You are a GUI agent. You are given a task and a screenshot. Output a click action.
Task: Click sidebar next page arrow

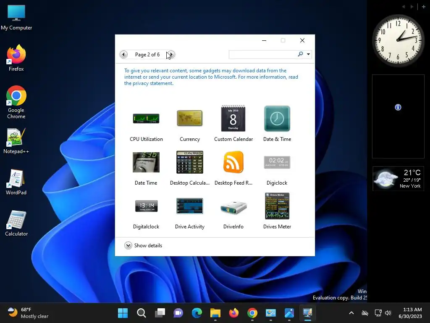pos(412,7)
